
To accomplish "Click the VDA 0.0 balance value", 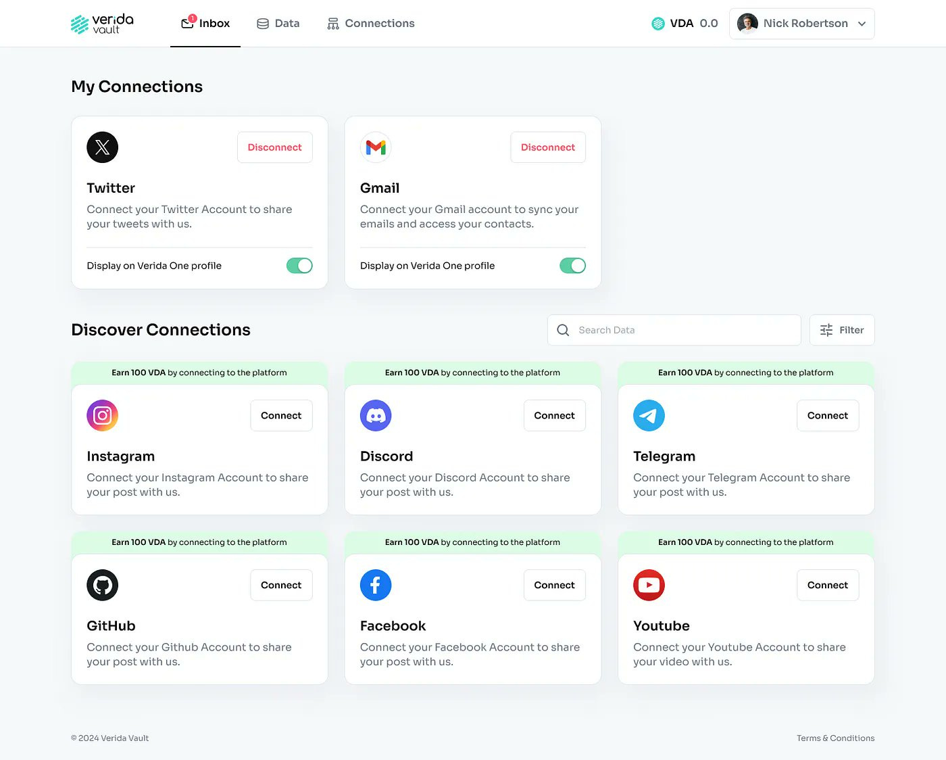I will 709,24.
